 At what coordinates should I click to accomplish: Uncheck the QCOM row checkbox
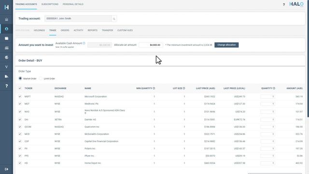click(x=20, y=127)
